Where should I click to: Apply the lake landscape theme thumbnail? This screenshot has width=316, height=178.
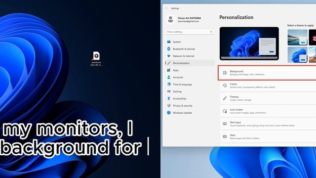[297, 38]
